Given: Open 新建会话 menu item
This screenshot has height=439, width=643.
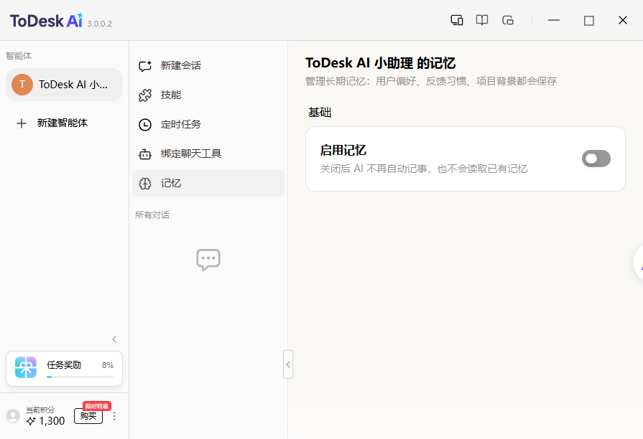Looking at the screenshot, I should (x=208, y=65).
